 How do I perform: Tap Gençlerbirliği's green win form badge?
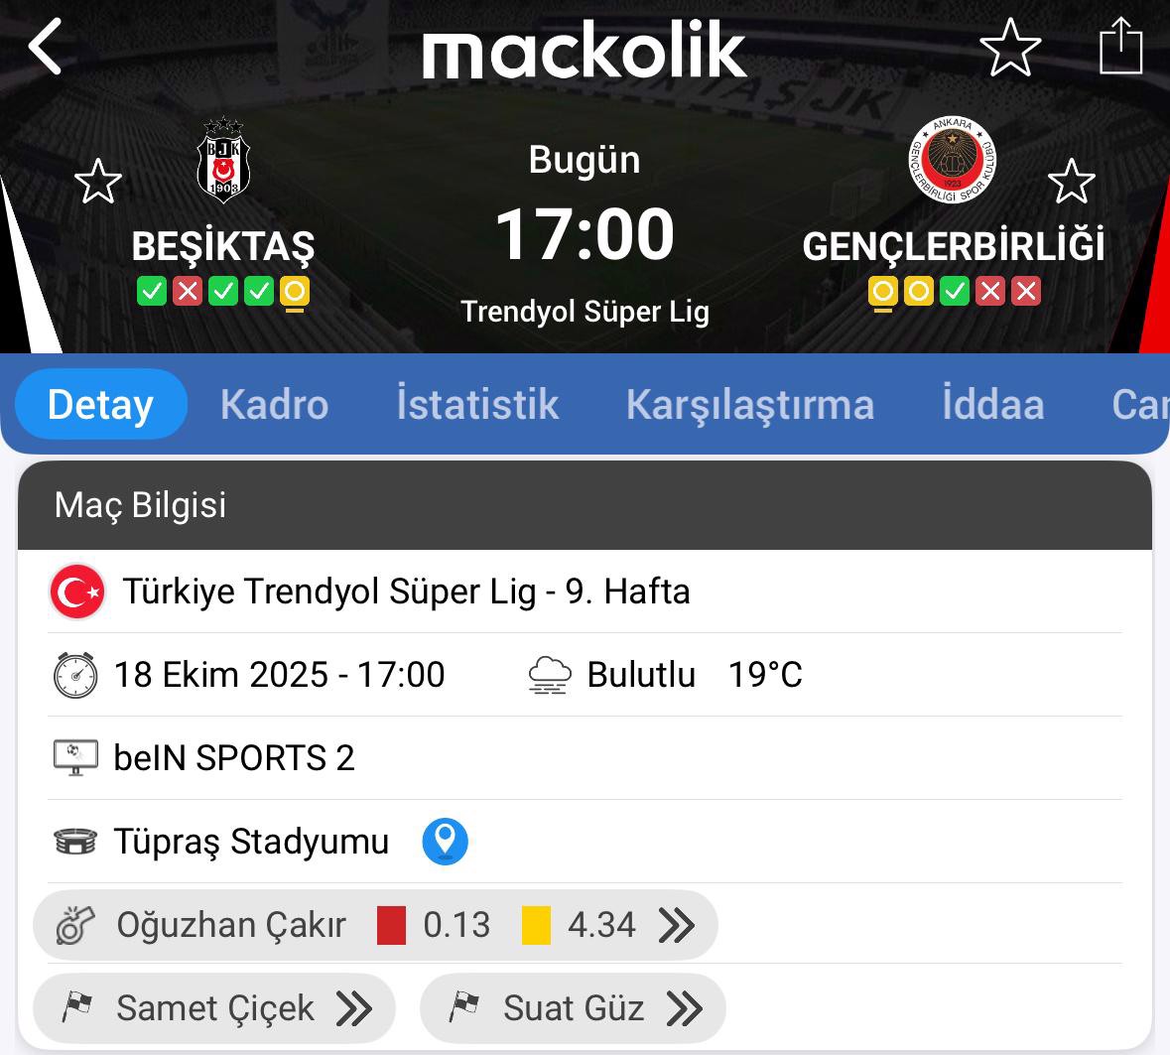tap(955, 292)
